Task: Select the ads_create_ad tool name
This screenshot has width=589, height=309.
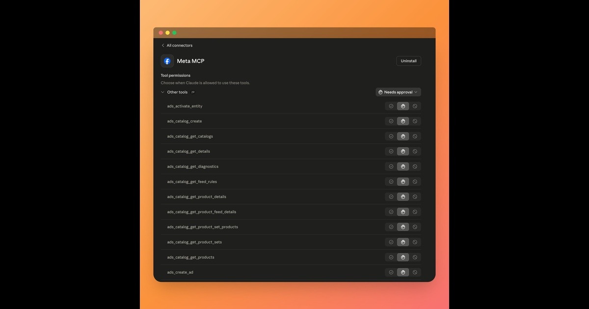Action: [x=180, y=272]
